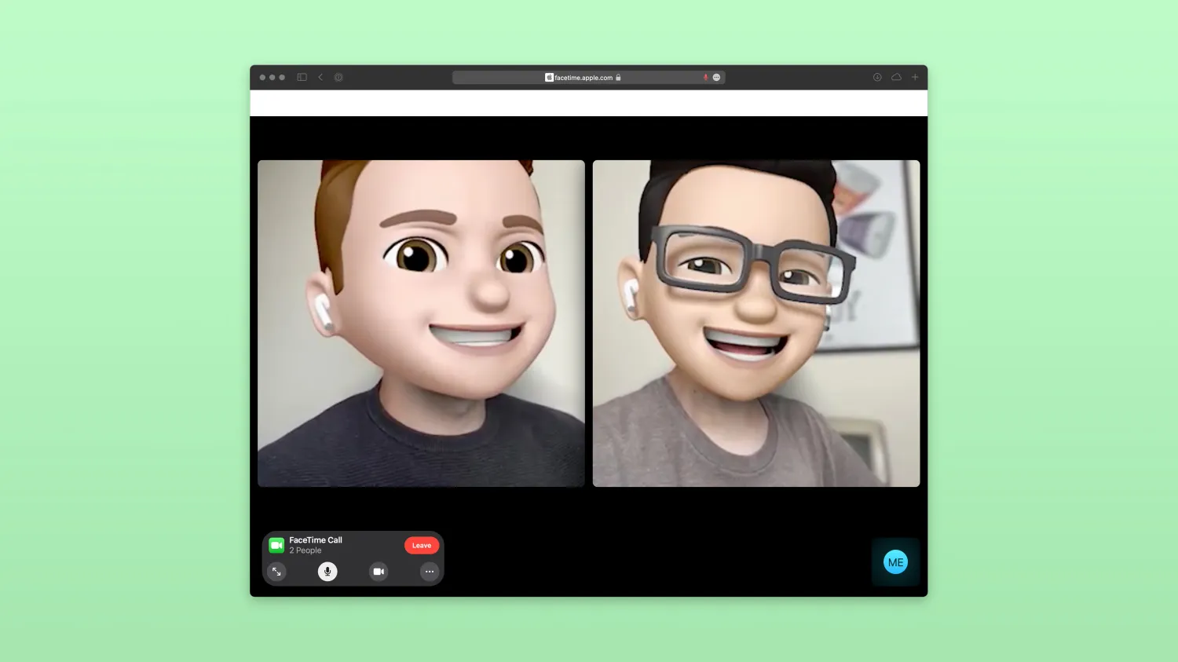This screenshot has height=662, width=1178.
Task: Go back with the Safari back arrow
Action: point(320,77)
